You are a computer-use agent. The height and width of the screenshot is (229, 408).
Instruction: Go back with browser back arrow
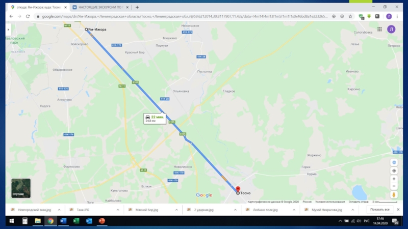[x=11, y=16]
